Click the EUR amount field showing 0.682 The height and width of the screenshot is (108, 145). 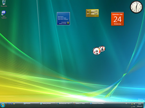pyautogui.click(x=95, y=14)
